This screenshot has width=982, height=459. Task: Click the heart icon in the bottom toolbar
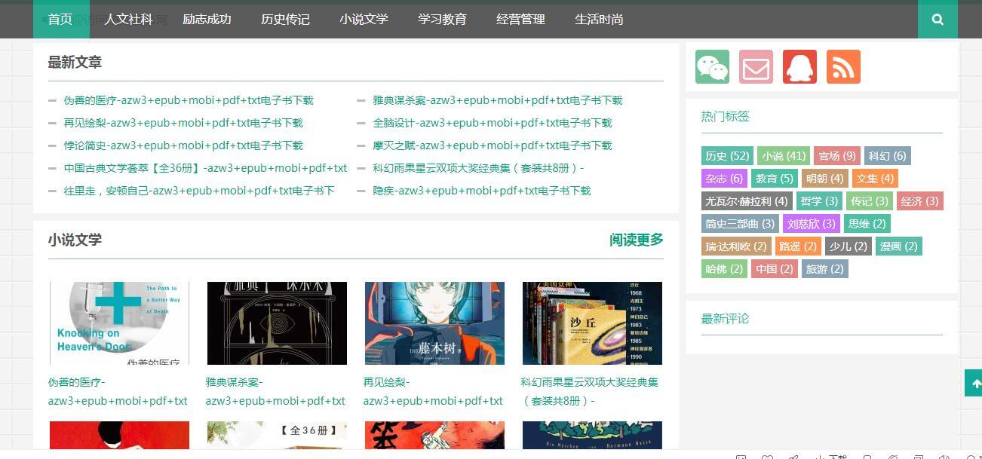pyautogui.click(x=767, y=456)
